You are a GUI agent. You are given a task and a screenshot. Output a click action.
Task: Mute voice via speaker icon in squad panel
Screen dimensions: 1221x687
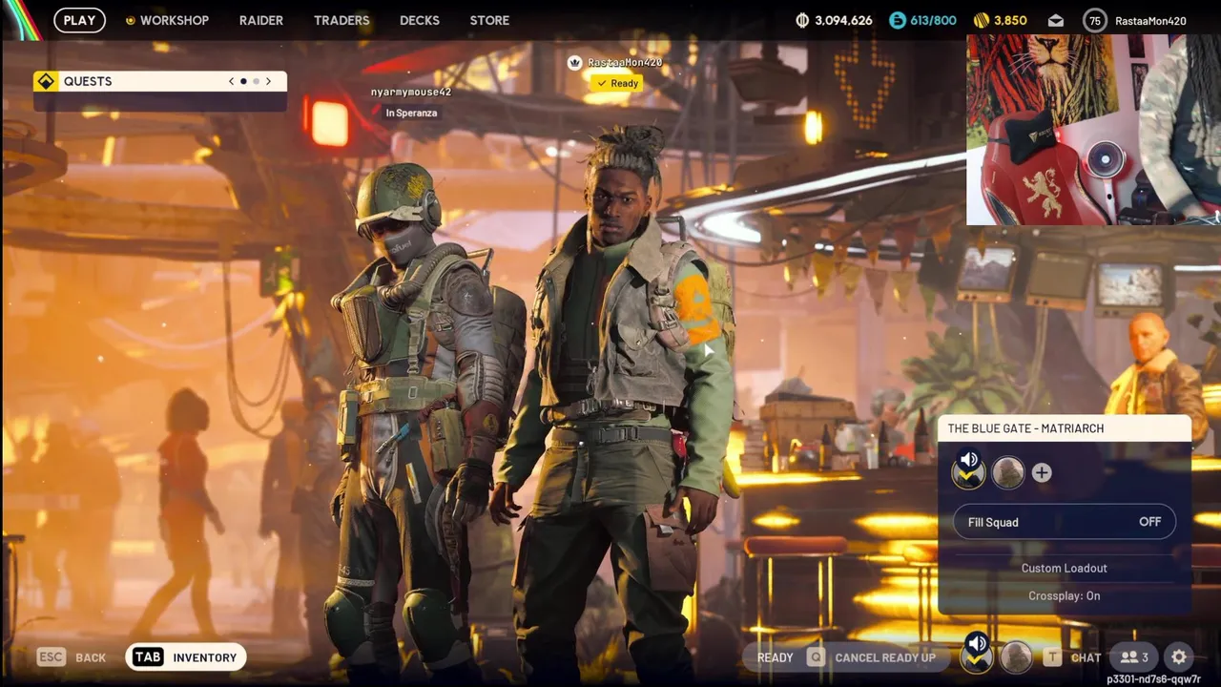point(968,459)
